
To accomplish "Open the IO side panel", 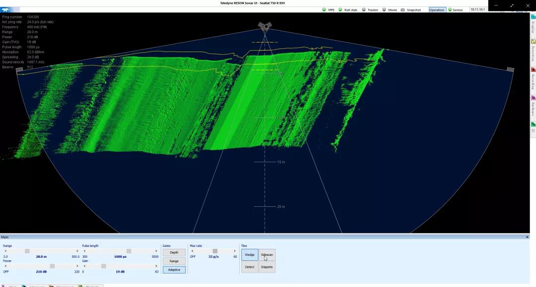I will pyautogui.click(x=533, y=127).
